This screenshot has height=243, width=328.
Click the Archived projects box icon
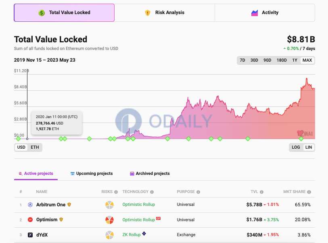[x=132, y=174]
